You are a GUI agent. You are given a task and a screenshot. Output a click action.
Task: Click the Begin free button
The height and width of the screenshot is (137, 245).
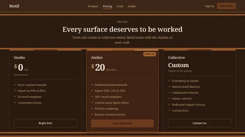(x=45, y=123)
